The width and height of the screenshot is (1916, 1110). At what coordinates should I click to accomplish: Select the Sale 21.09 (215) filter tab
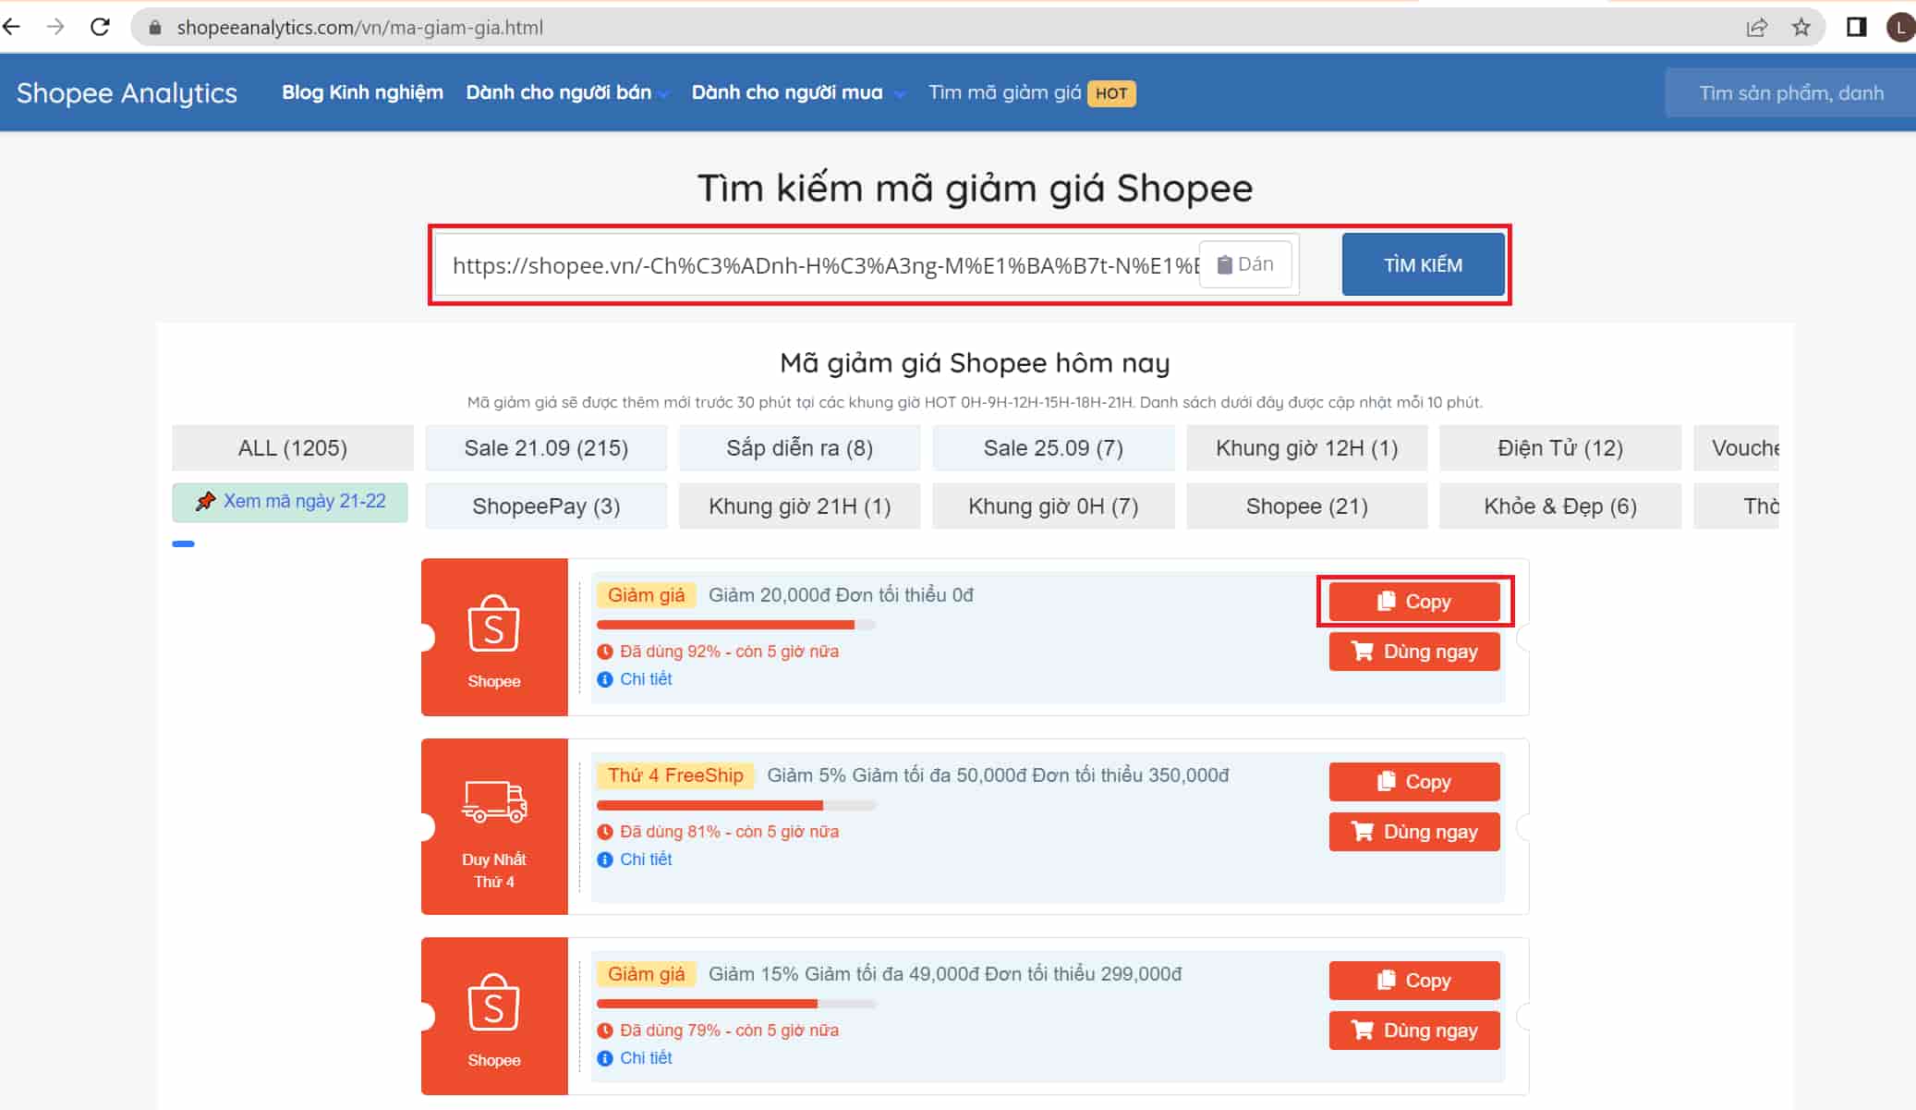coord(546,448)
